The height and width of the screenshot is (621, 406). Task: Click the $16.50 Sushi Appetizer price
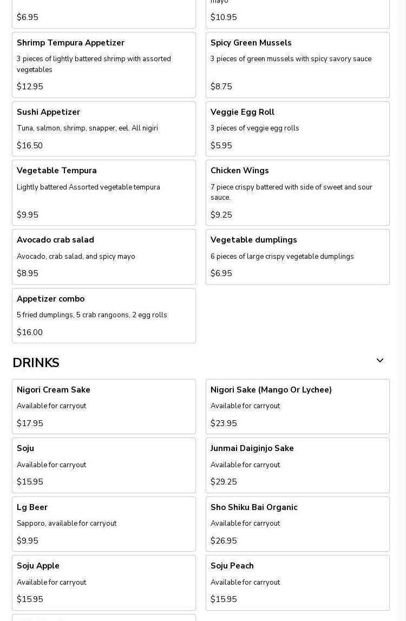pyautogui.click(x=30, y=146)
